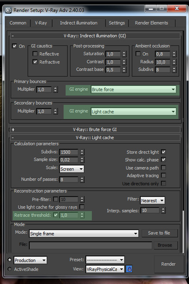Click the Render Setup app icon in title bar
Screen dimensions: 189x284
(x=8, y=10)
